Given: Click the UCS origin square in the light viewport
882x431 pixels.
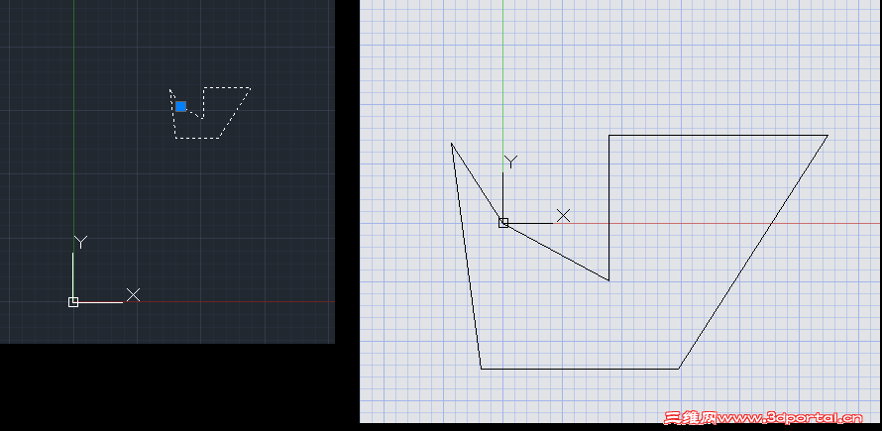Looking at the screenshot, I should tap(503, 223).
